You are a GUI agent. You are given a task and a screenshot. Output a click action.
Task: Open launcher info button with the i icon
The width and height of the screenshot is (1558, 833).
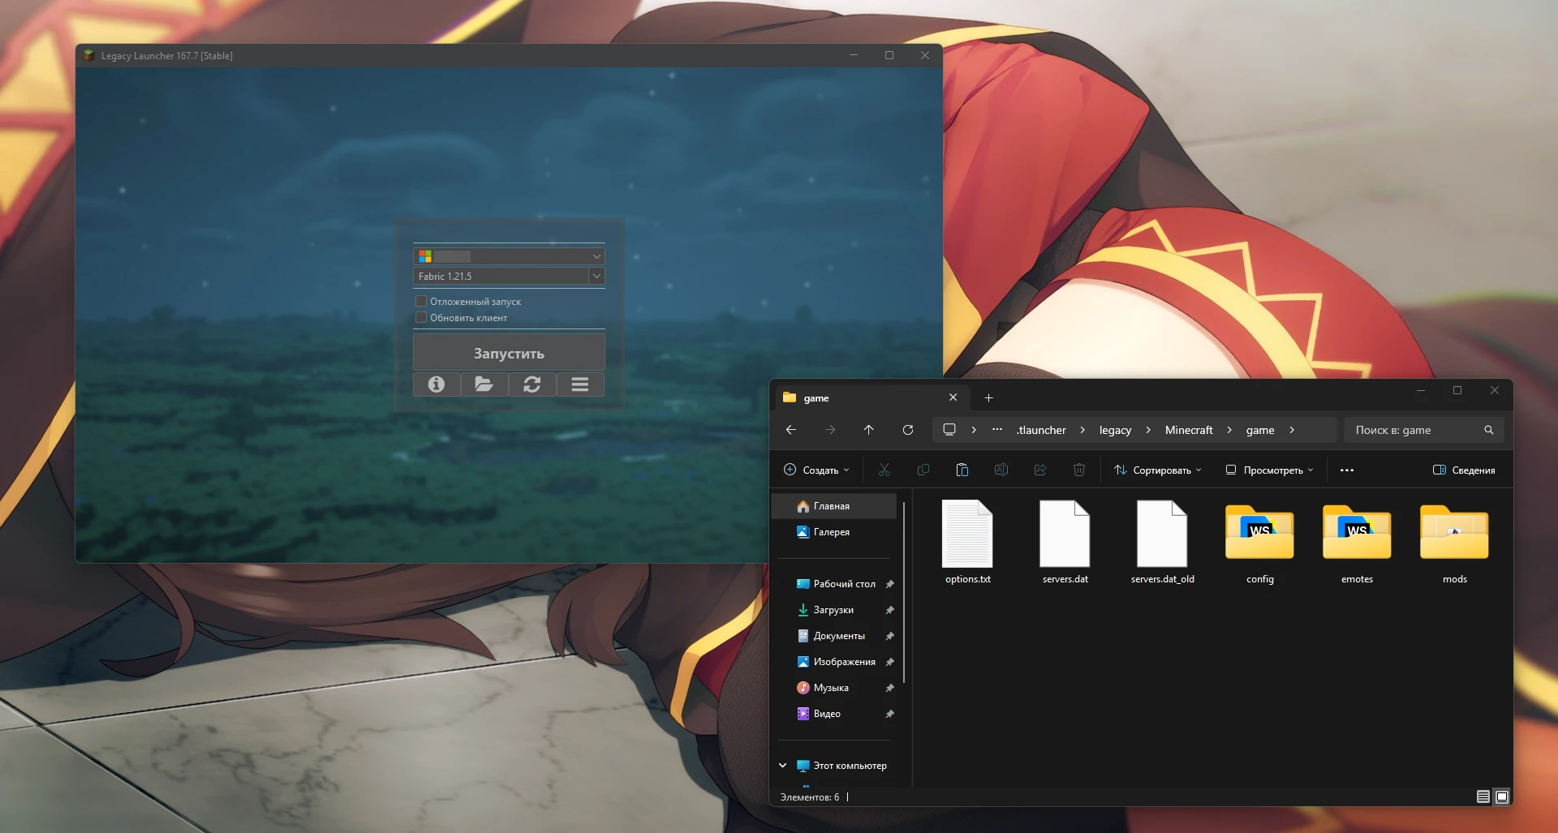[437, 384]
